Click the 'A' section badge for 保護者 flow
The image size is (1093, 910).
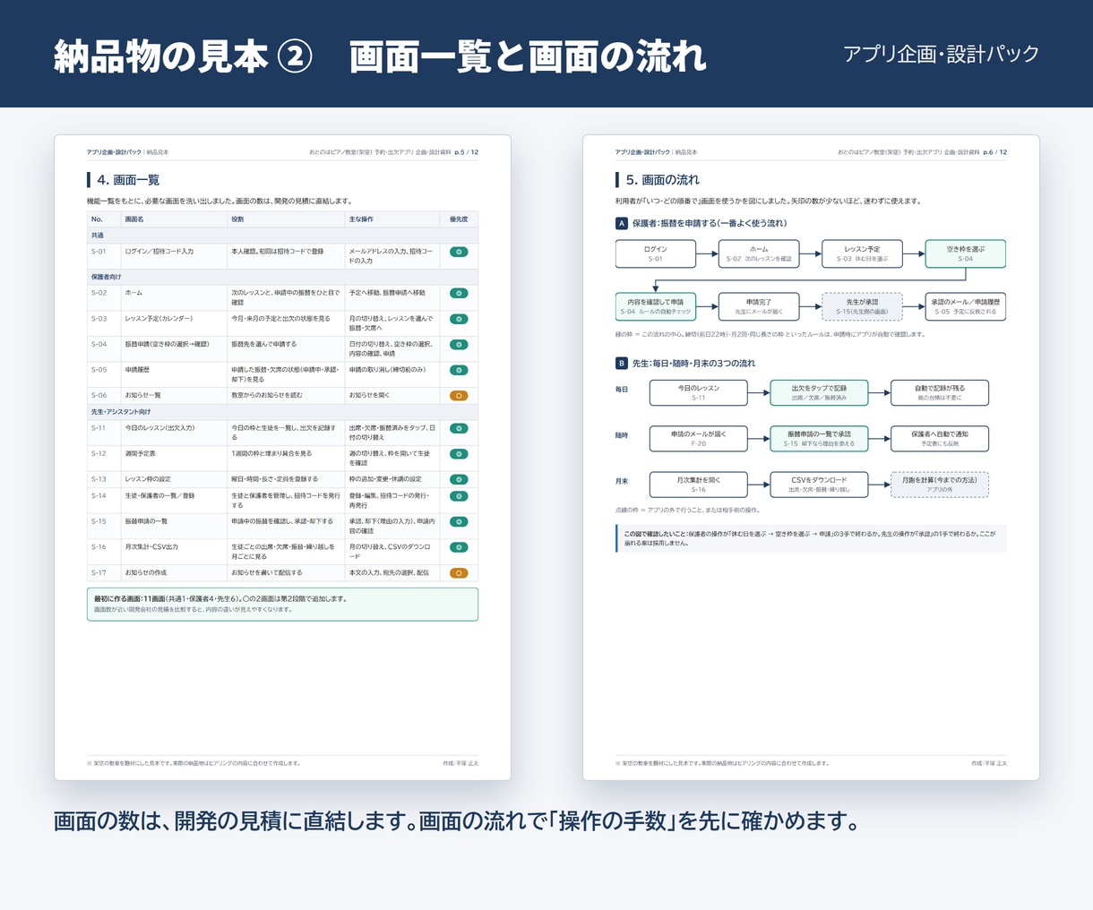[622, 223]
